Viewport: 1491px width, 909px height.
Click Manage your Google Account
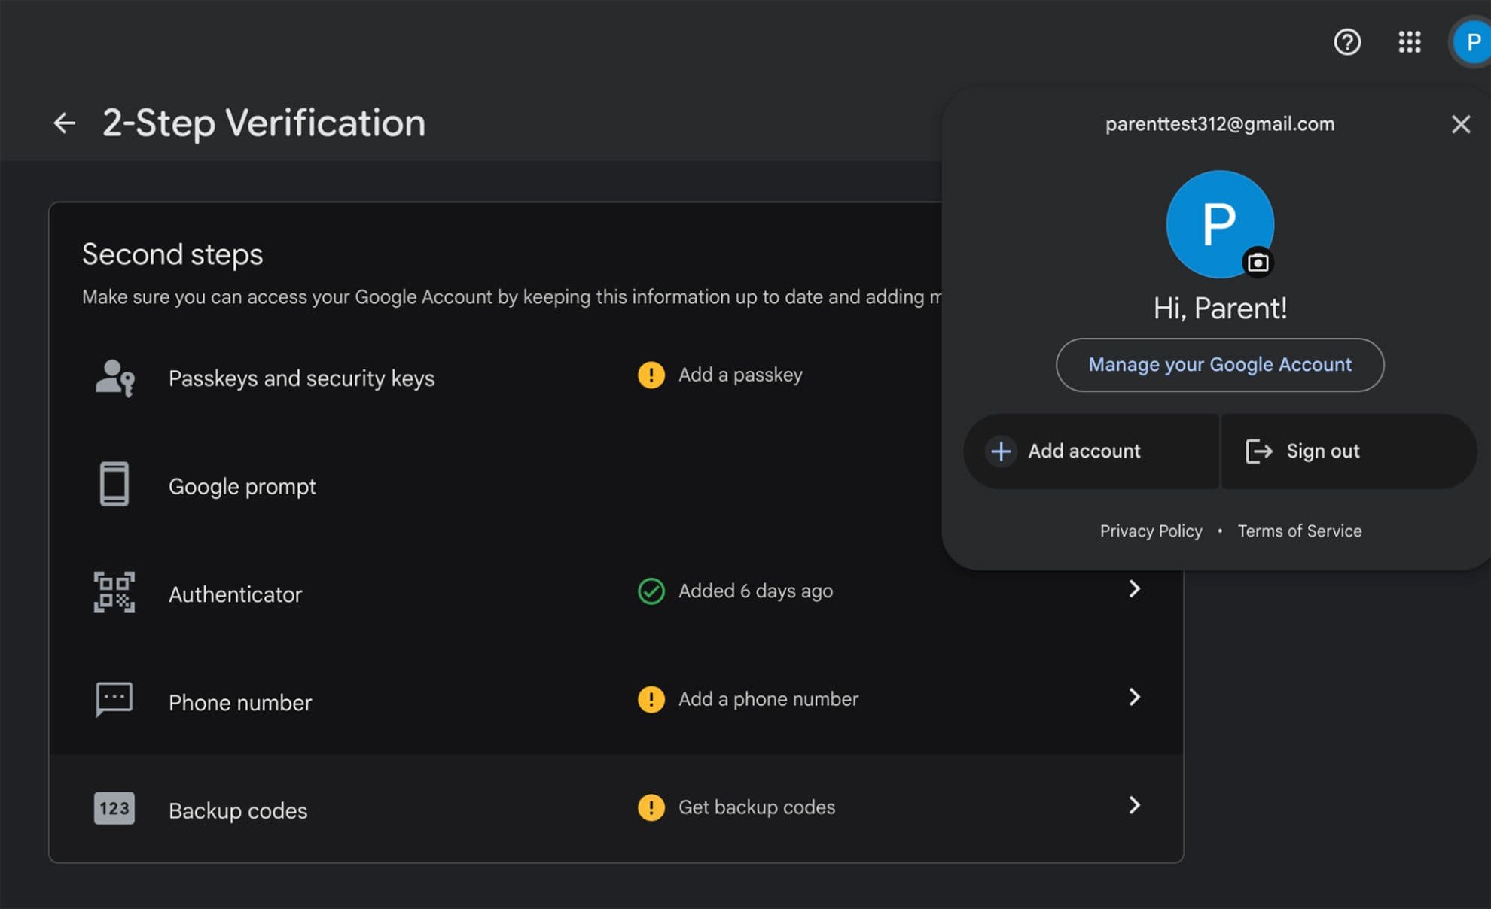click(1220, 365)
